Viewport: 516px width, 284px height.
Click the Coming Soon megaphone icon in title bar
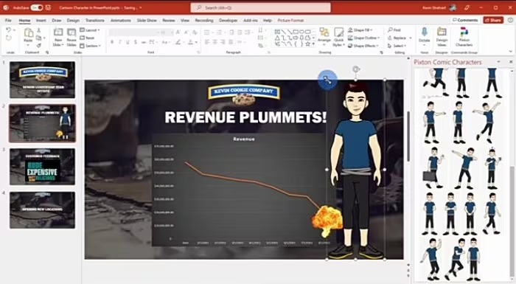(467, 7)
